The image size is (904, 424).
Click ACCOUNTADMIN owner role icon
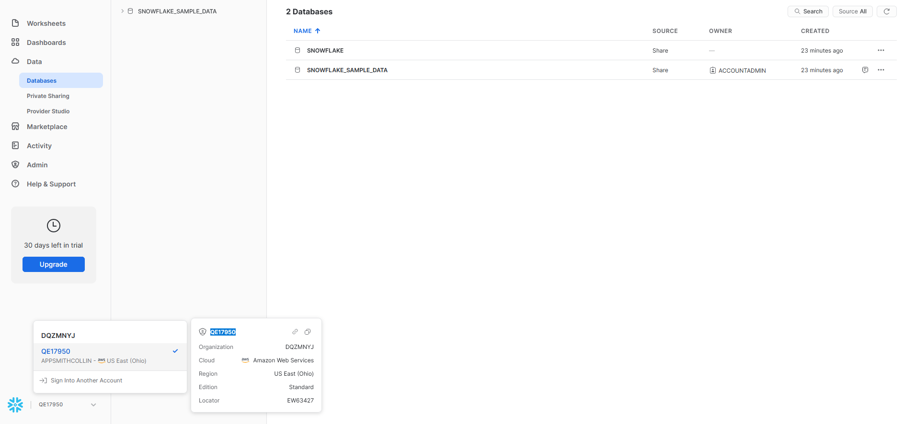713,70
